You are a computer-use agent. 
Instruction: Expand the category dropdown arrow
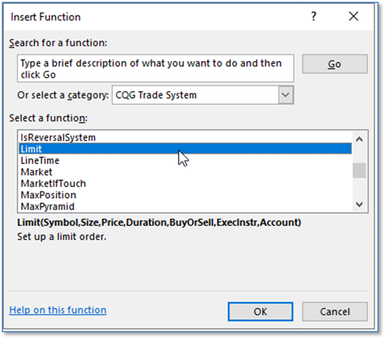286,95
